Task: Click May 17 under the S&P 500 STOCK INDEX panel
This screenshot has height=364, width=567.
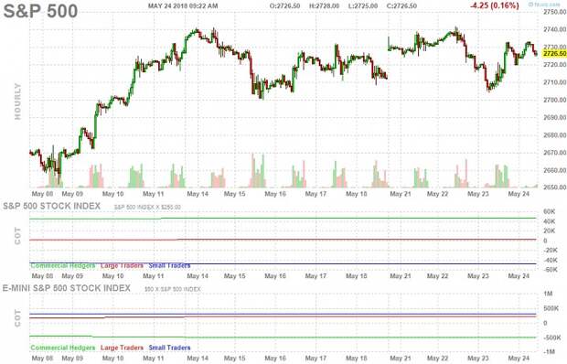Action: (x=316, y=276)
